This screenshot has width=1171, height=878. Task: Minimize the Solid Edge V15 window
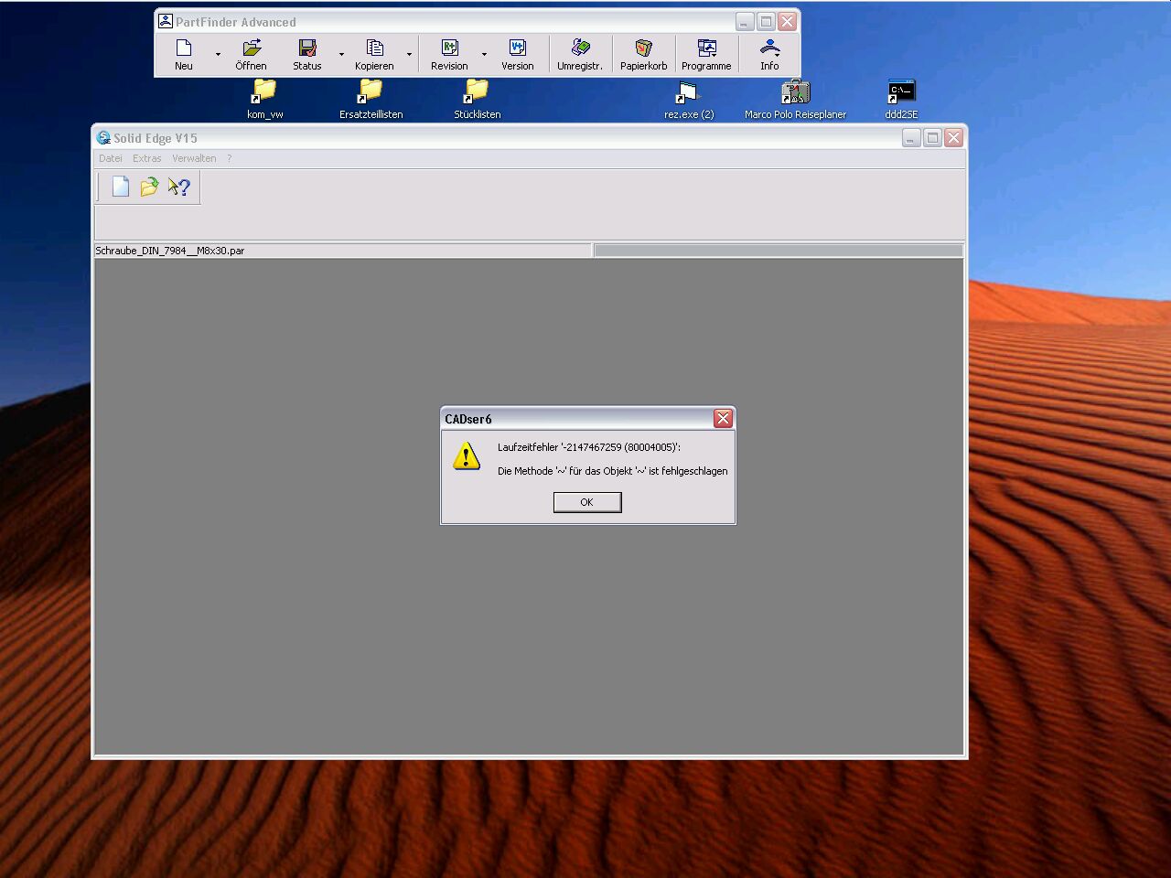[x=911, y=137]
